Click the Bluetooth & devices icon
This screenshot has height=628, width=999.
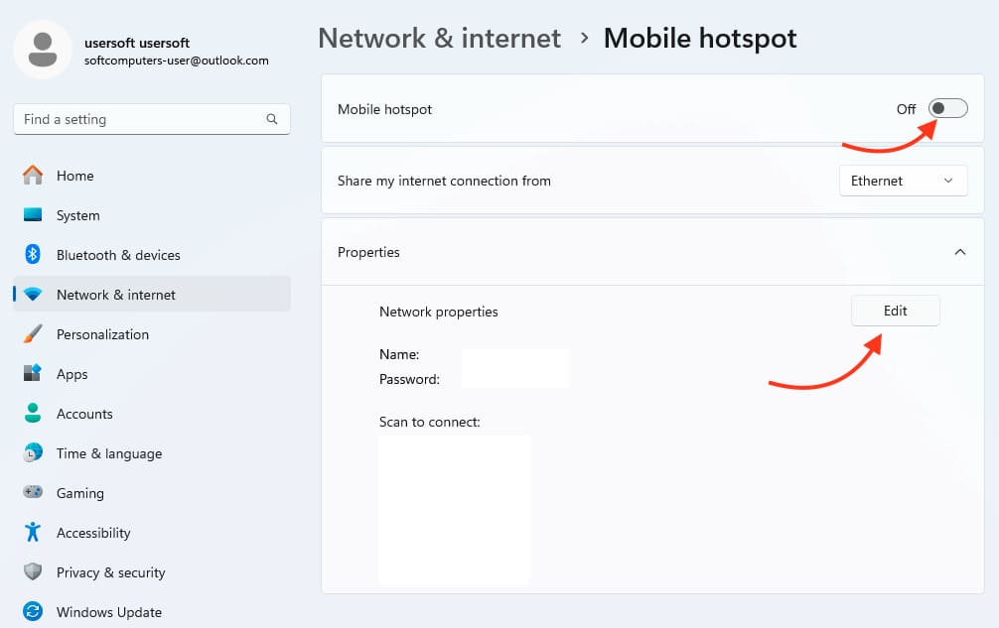point(33,255)
